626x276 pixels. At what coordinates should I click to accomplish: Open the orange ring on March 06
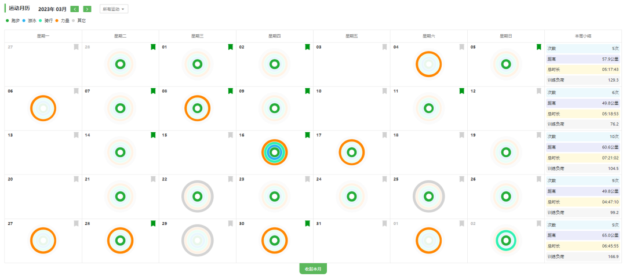(43, 108)
